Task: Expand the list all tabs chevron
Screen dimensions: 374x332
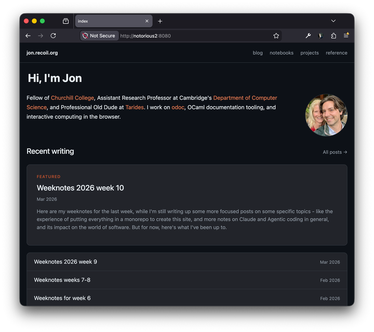Action: click(333, 21)
